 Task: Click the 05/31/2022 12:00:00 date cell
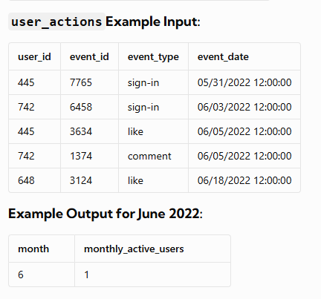pyautogui.click(x=244, y=82)
